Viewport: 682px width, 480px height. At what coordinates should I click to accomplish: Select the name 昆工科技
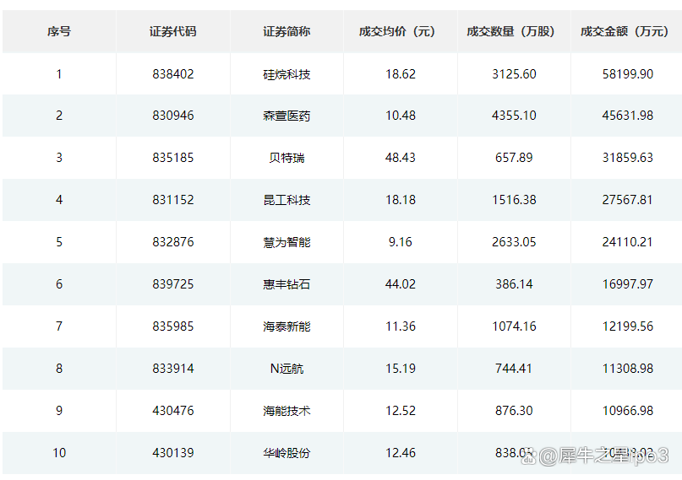(286, 200)
